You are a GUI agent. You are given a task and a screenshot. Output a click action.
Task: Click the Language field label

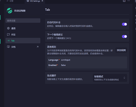[53, 60]
